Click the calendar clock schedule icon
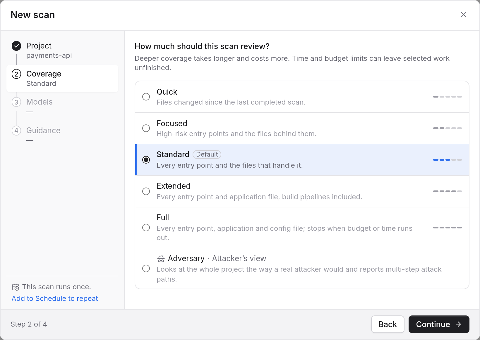The height and width of the screenshot is (340, 480). pyautogui.click(x=16, y=287)
